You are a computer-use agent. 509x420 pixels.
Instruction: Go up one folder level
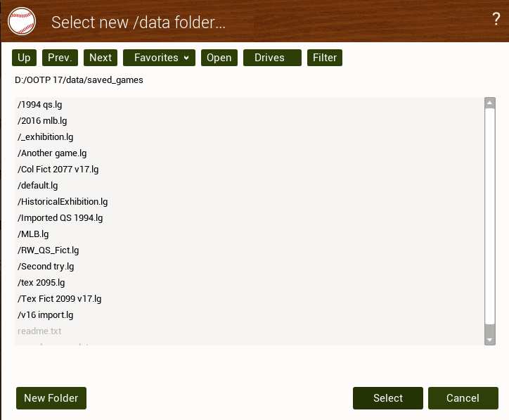pyautogui.click(x=24, y=58)
